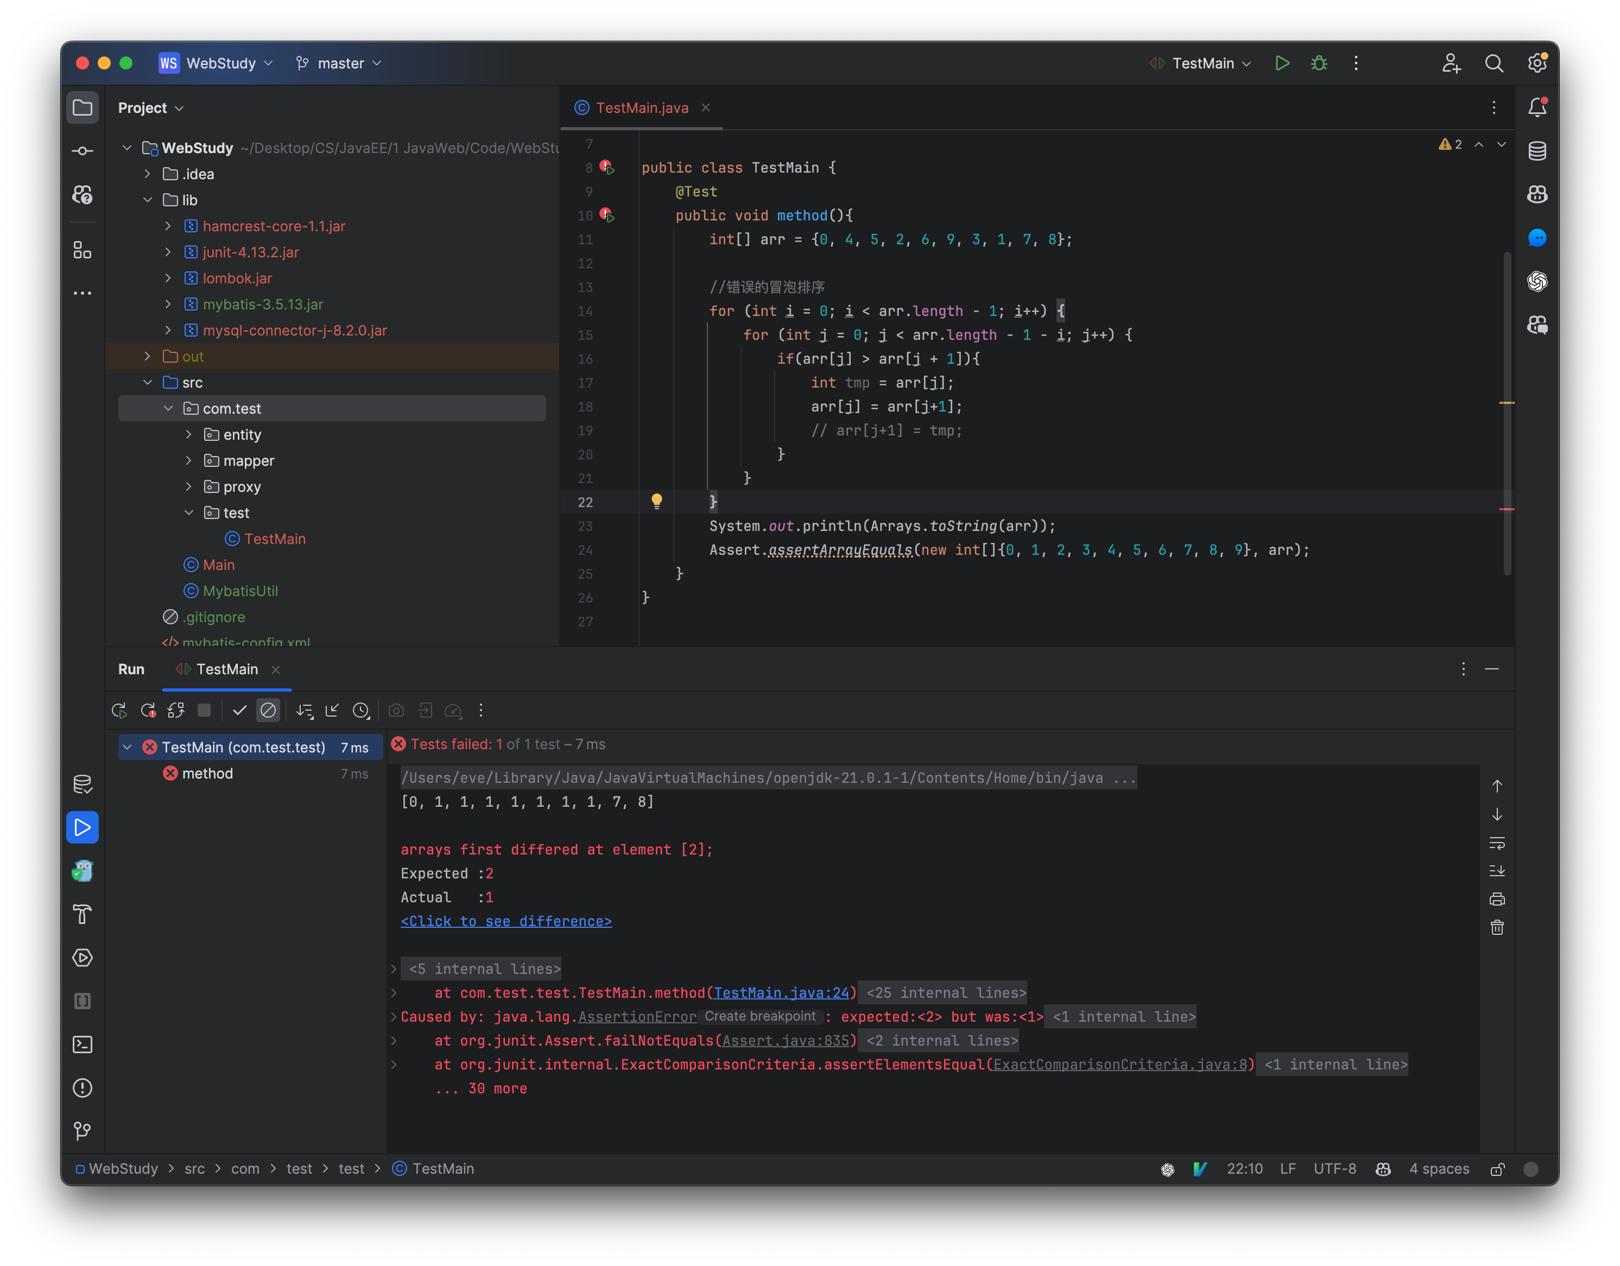Toggle soft-wrap in console output
The height and width of the screenshot is (1266, 1620).
coord(1497,843)
